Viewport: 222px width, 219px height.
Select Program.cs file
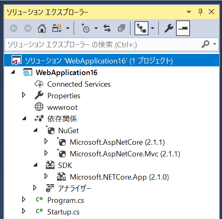(66, 200)
